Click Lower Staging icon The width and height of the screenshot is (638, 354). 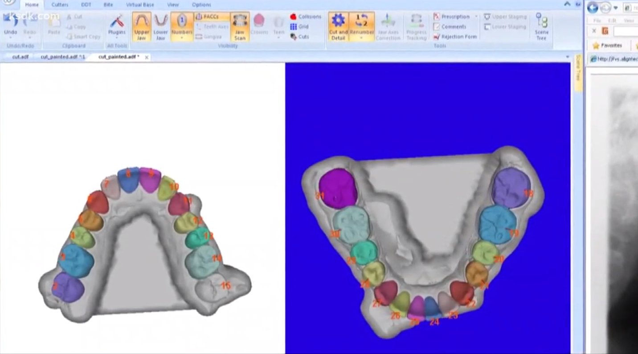click(x=487, y=27)
